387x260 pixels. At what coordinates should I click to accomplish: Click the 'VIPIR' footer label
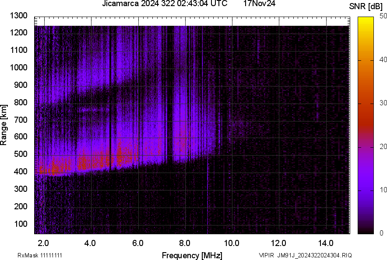(266, 255)
